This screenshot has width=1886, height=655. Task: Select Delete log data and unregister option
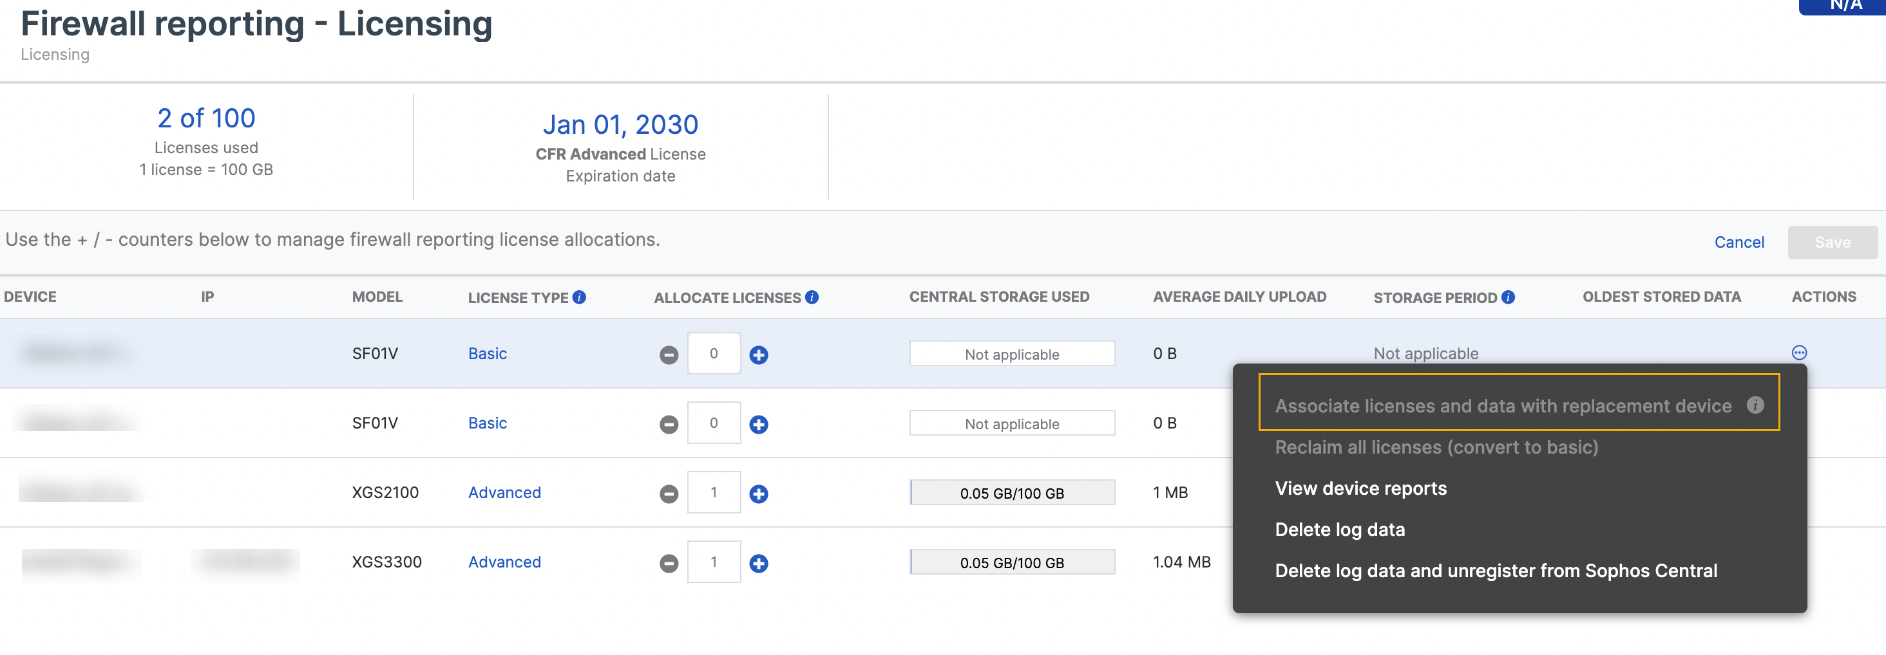point(1495,570)
